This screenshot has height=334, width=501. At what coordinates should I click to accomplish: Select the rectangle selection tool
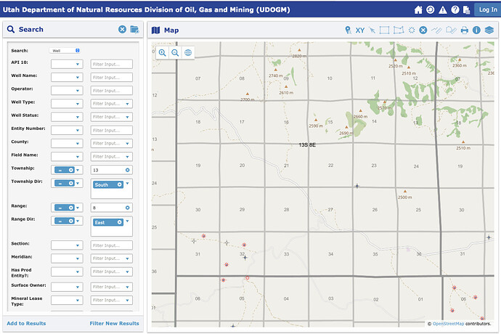click(x=385, y=30)
